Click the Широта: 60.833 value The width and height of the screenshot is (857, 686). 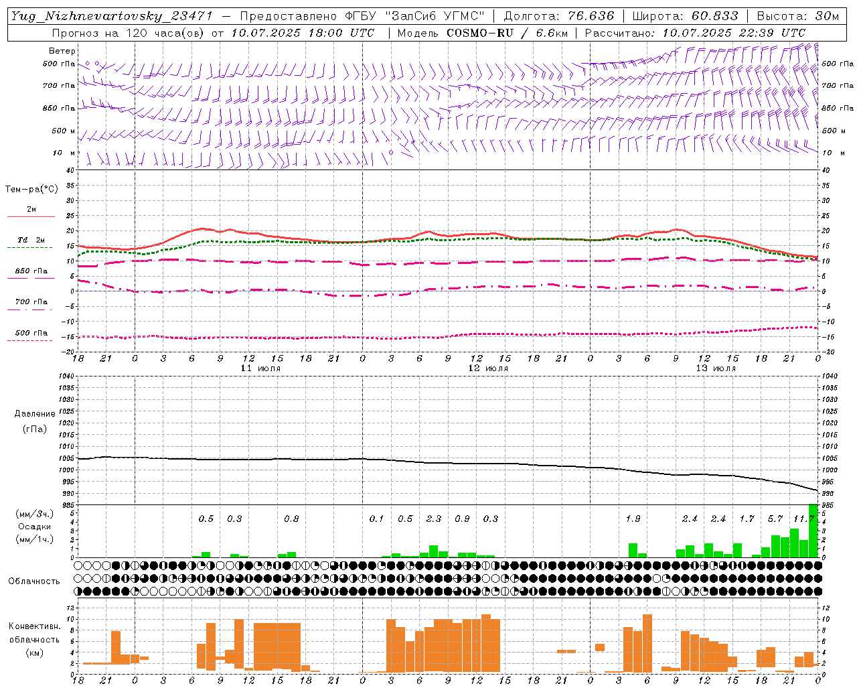tap(685, 16)
